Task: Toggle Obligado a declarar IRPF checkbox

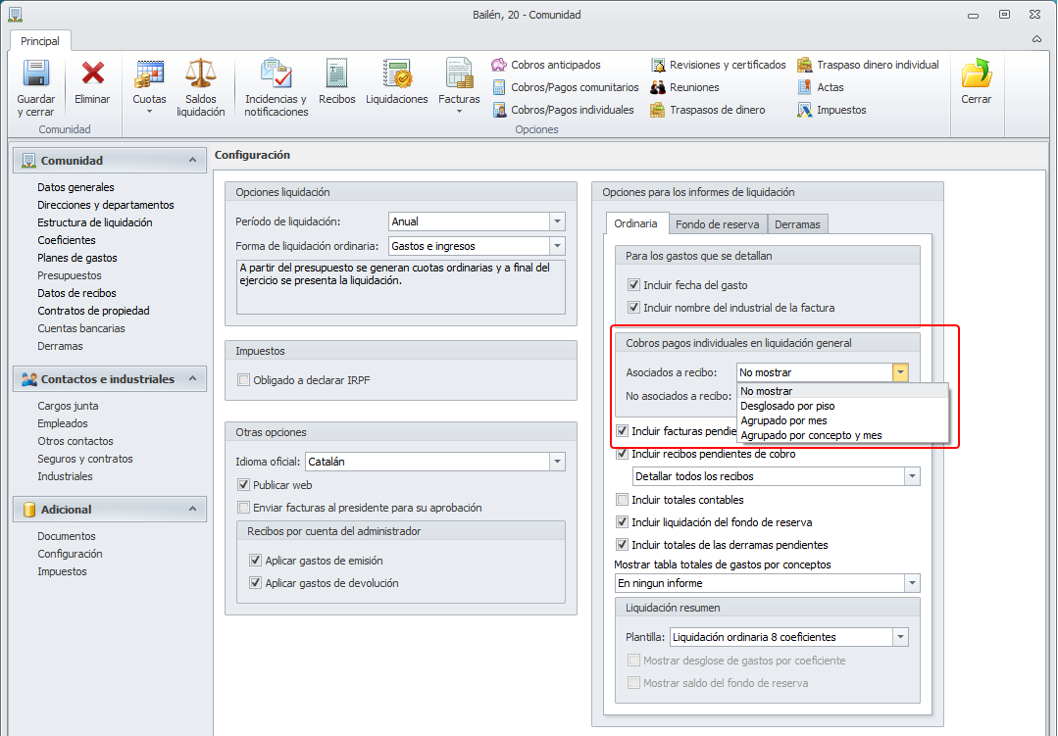Action: point(243,380)
